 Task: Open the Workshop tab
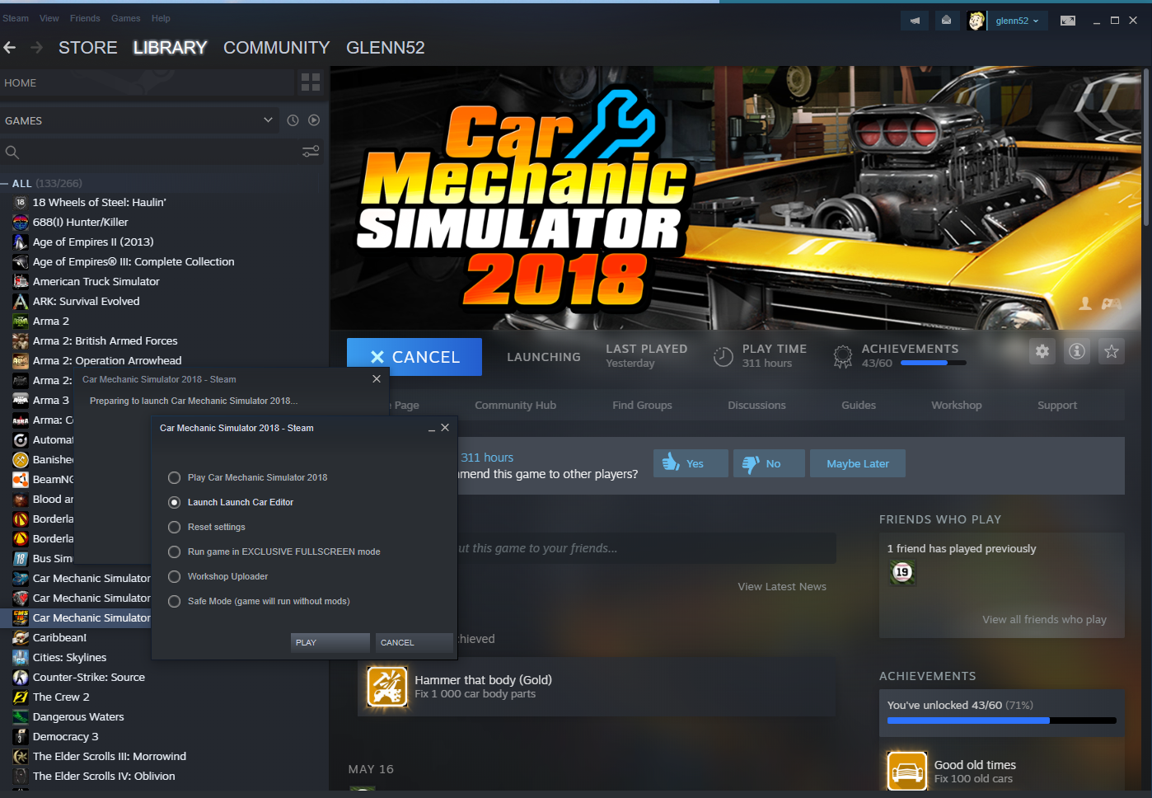point(957,405)
